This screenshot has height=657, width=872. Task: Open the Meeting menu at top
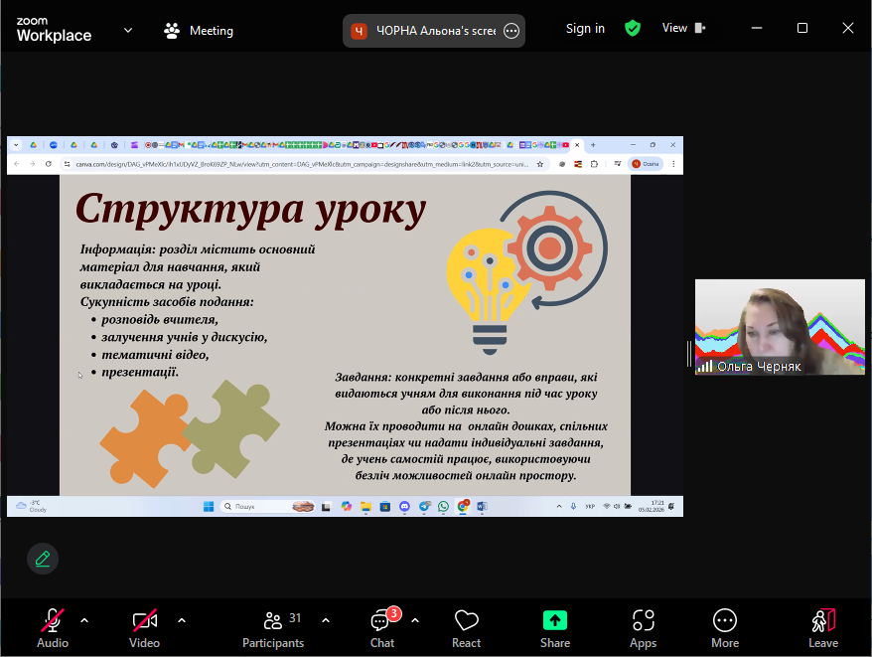click(x=199, y=30)
